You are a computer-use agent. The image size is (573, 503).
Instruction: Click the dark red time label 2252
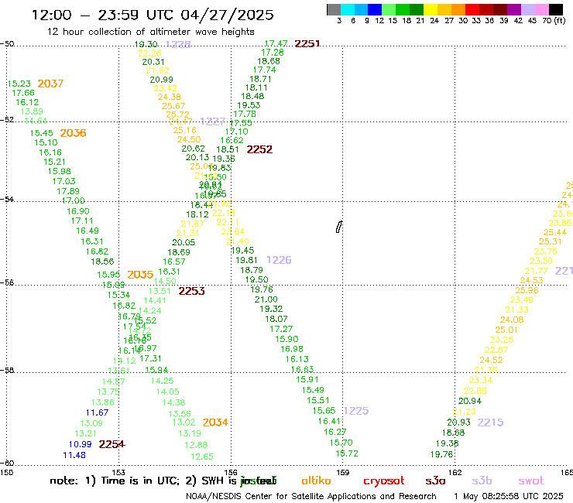(x=259, y=149)
